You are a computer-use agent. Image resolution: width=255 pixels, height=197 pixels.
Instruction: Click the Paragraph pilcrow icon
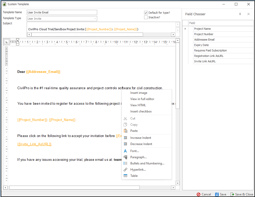coord(125,157)
